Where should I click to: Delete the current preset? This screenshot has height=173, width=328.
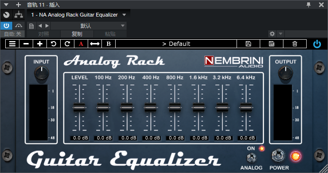point(295,44)
